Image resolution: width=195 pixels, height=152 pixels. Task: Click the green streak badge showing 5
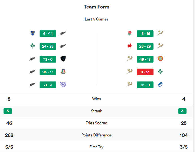coord(8,111)
